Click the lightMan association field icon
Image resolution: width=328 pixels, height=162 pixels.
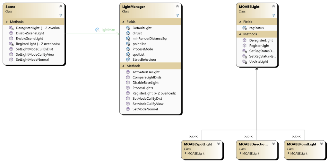[x=97, y=30]
